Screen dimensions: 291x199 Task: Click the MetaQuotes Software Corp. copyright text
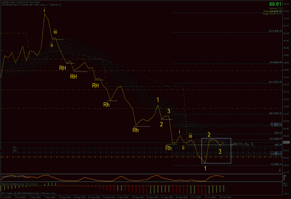point(28,193)
